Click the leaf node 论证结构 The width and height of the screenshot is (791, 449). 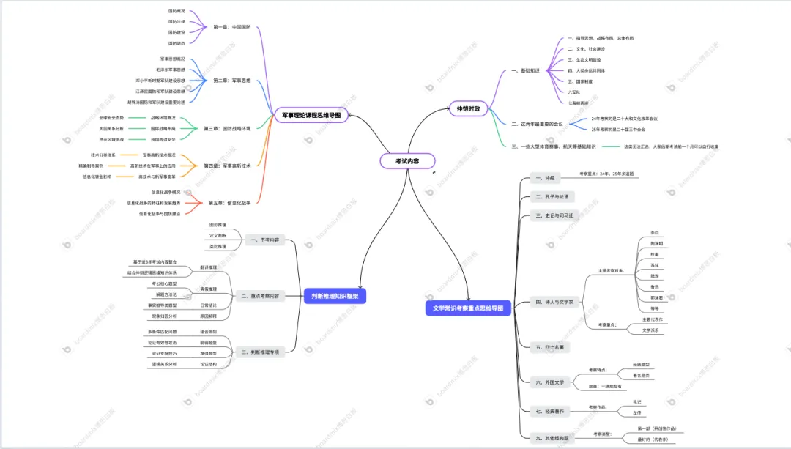click(208, 364)
